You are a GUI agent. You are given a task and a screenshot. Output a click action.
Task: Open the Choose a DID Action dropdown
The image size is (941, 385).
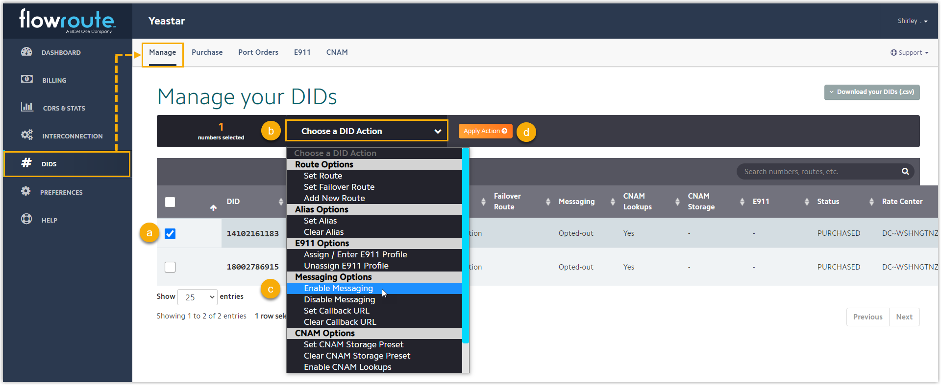[367, 131]
